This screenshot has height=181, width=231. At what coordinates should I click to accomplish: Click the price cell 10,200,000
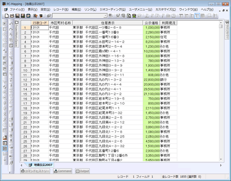[x=152, y=51]
